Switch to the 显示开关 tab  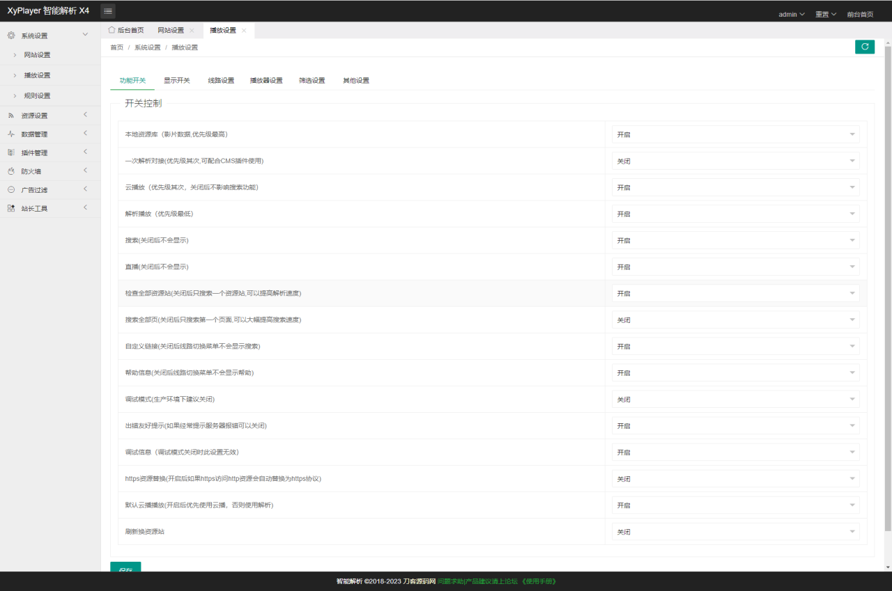coord(177,80)
